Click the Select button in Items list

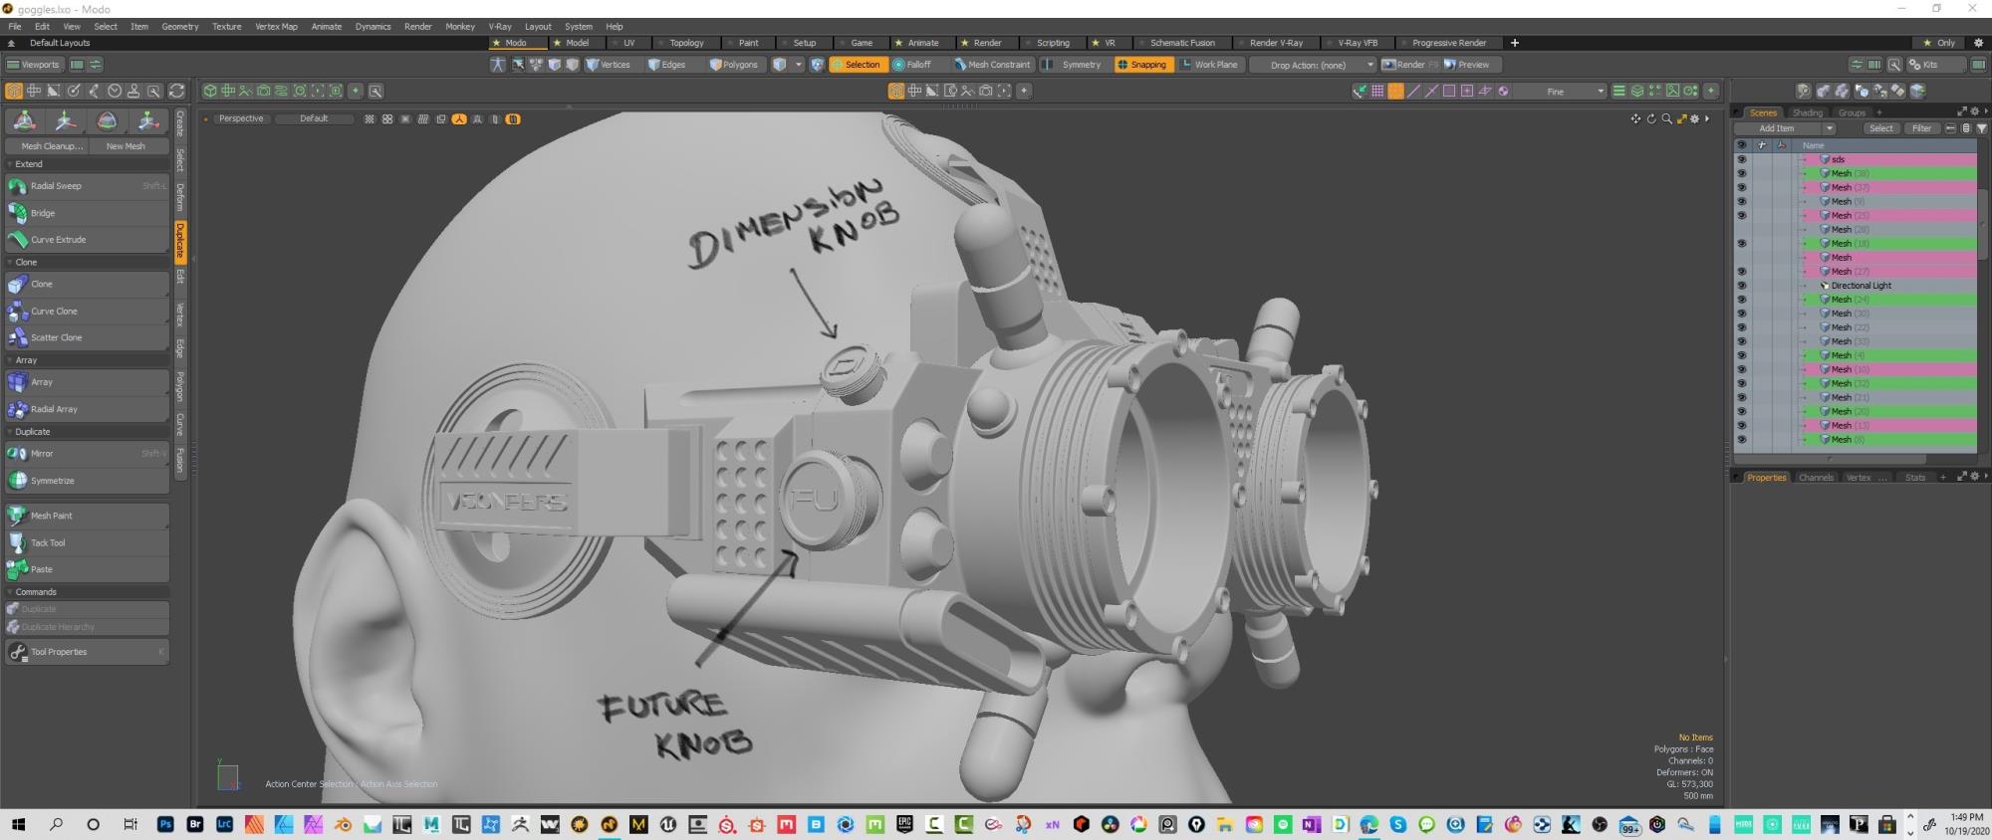pos(1880,128)
